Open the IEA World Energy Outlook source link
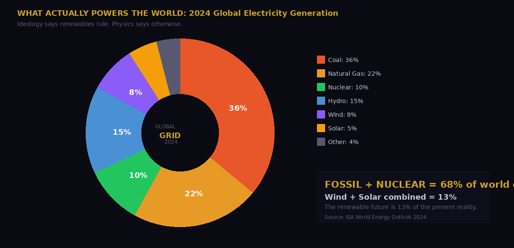The width and height of the screenshot is (514, 248). 375,217
